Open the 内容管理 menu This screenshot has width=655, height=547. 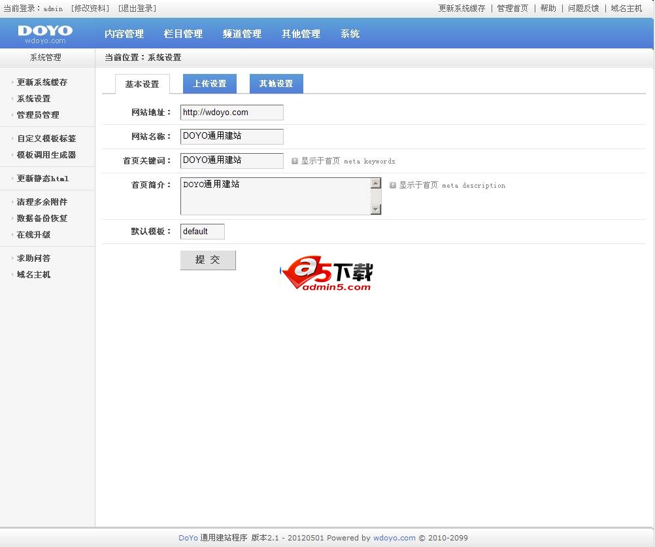pyautogui.click(x=124, y=33)
